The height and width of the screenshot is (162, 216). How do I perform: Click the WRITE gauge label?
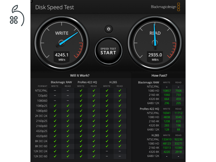(62, 33)
